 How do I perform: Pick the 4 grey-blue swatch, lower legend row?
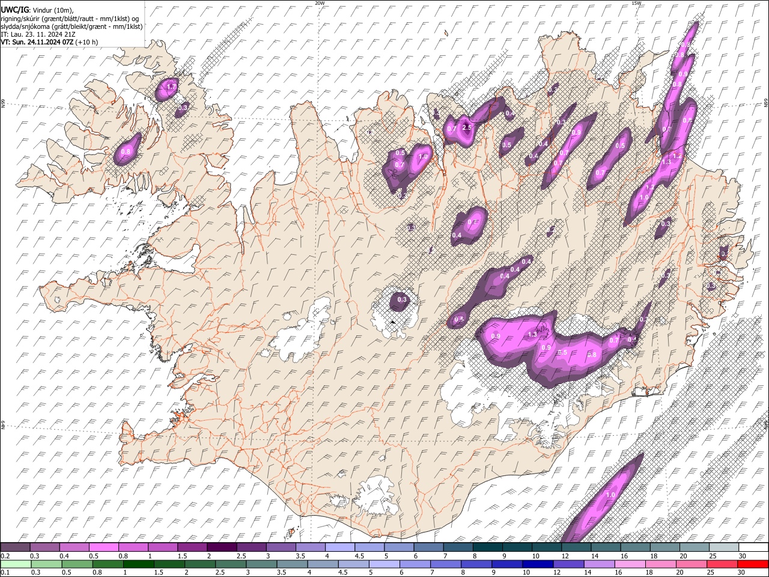click(x=322, y=564)
